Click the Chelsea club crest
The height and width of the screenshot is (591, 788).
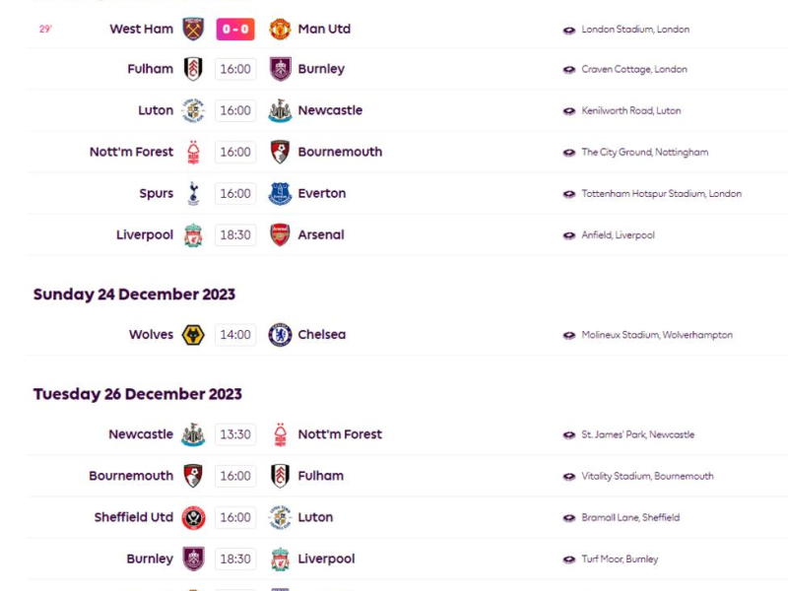pos(280,335)
